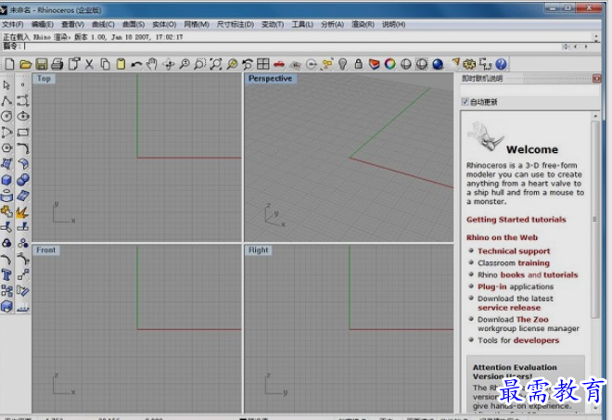Click the scissors Cut icon
The height and width of the screenshot is (420, 612).
89,64
